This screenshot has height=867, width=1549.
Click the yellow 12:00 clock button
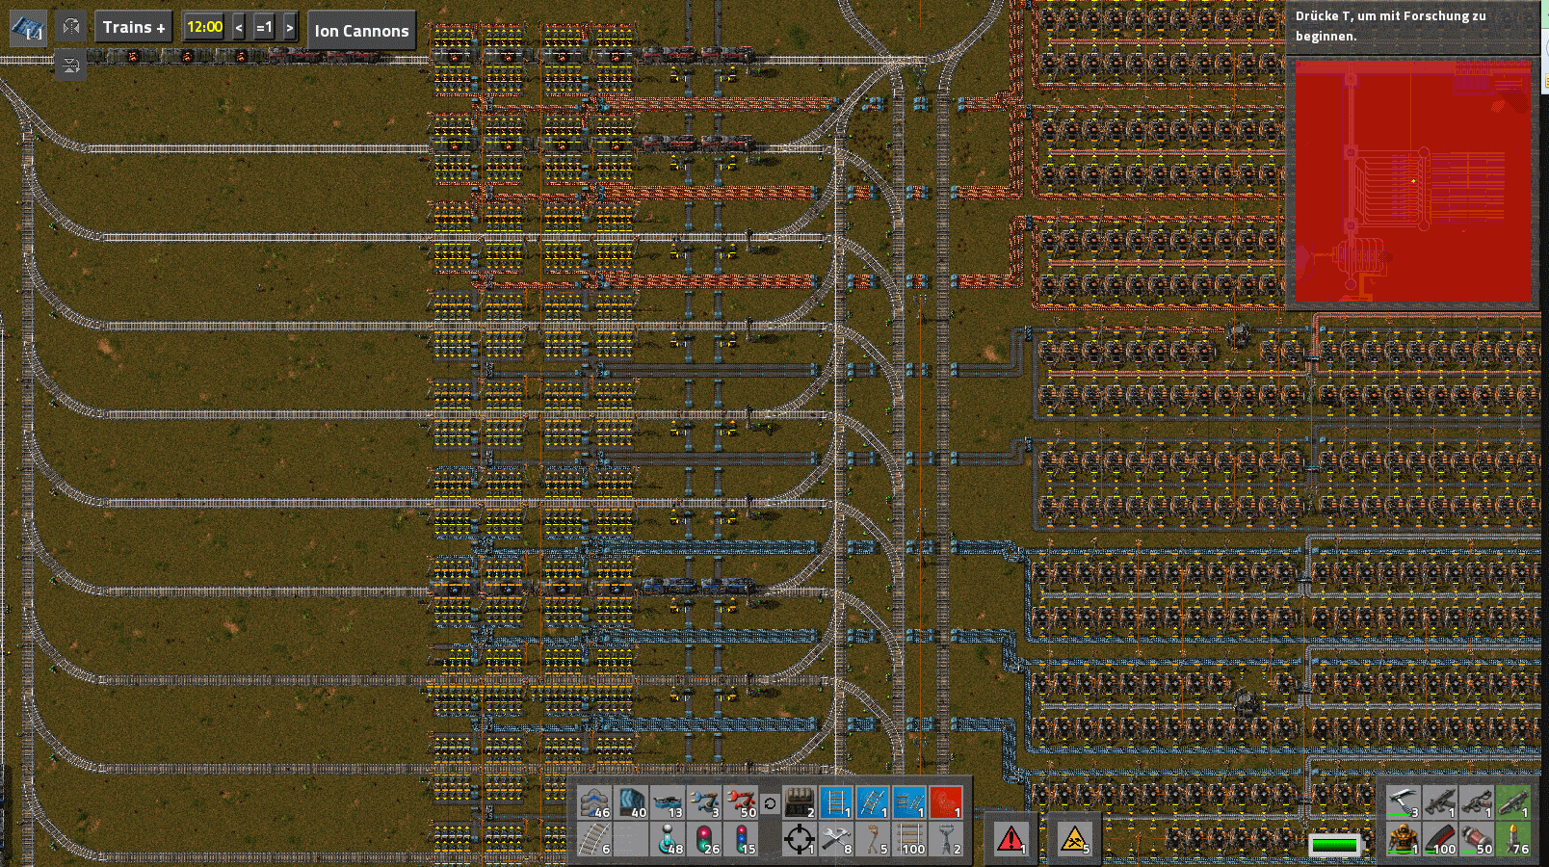(204, 27)
